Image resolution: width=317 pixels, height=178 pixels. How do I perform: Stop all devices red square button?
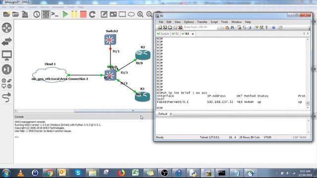point(83,14)
